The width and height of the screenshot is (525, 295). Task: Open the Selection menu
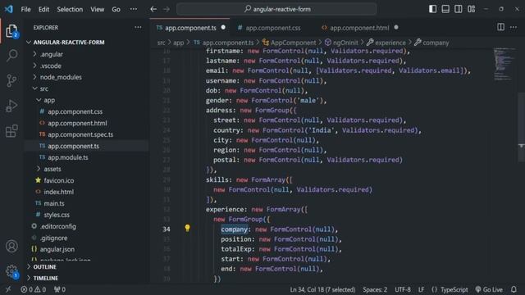click(x=70, y=9)
